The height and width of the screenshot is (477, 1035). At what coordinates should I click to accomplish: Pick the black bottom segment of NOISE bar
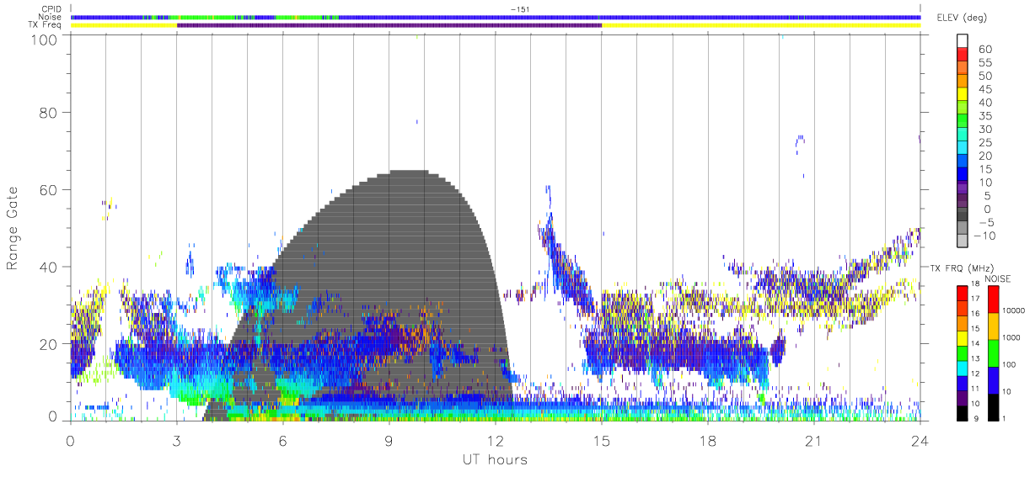click(995, 406)
